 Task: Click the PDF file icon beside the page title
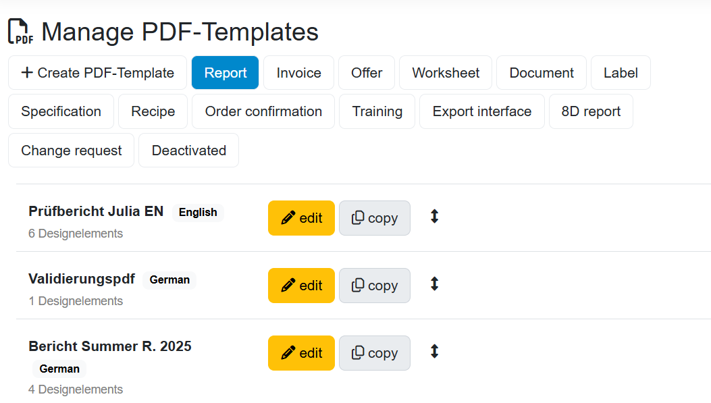(x=21, y=31)
